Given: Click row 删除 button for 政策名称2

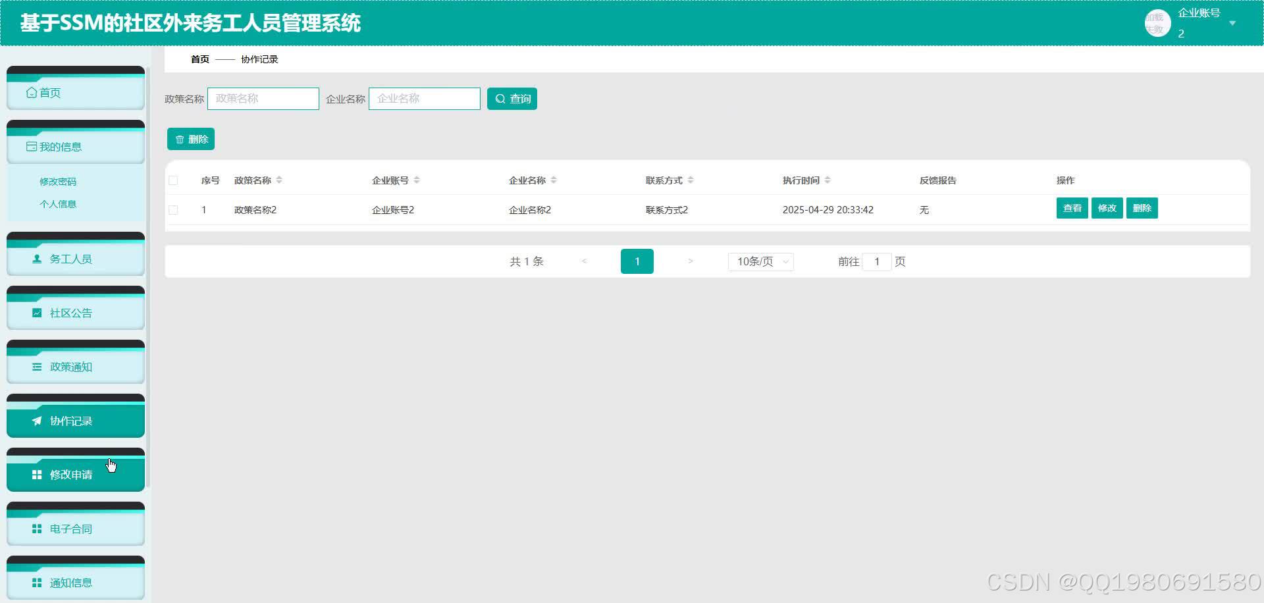Looking at the screenshot, I should coord(1142,208).
